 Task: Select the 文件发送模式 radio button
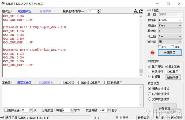click(x=149, y=99)
